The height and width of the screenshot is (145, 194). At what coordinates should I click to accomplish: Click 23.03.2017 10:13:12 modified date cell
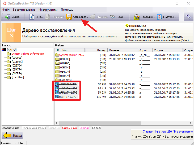122,59
